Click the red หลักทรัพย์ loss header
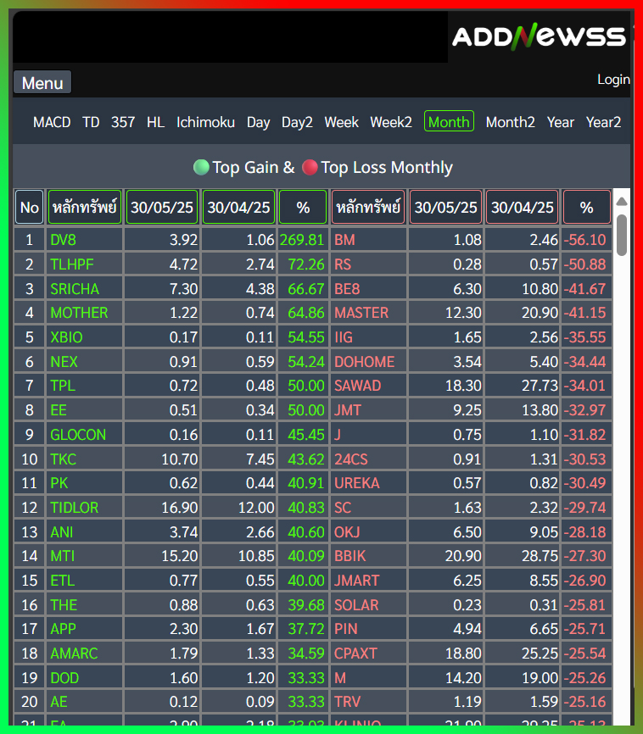643x734 pixels. (368, 207)
